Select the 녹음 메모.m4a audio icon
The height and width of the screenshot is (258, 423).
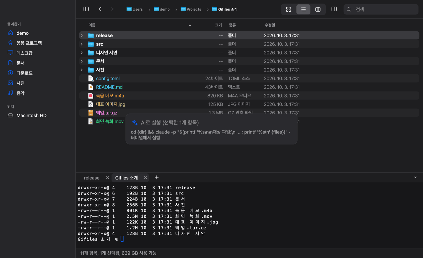pos(91,96)
